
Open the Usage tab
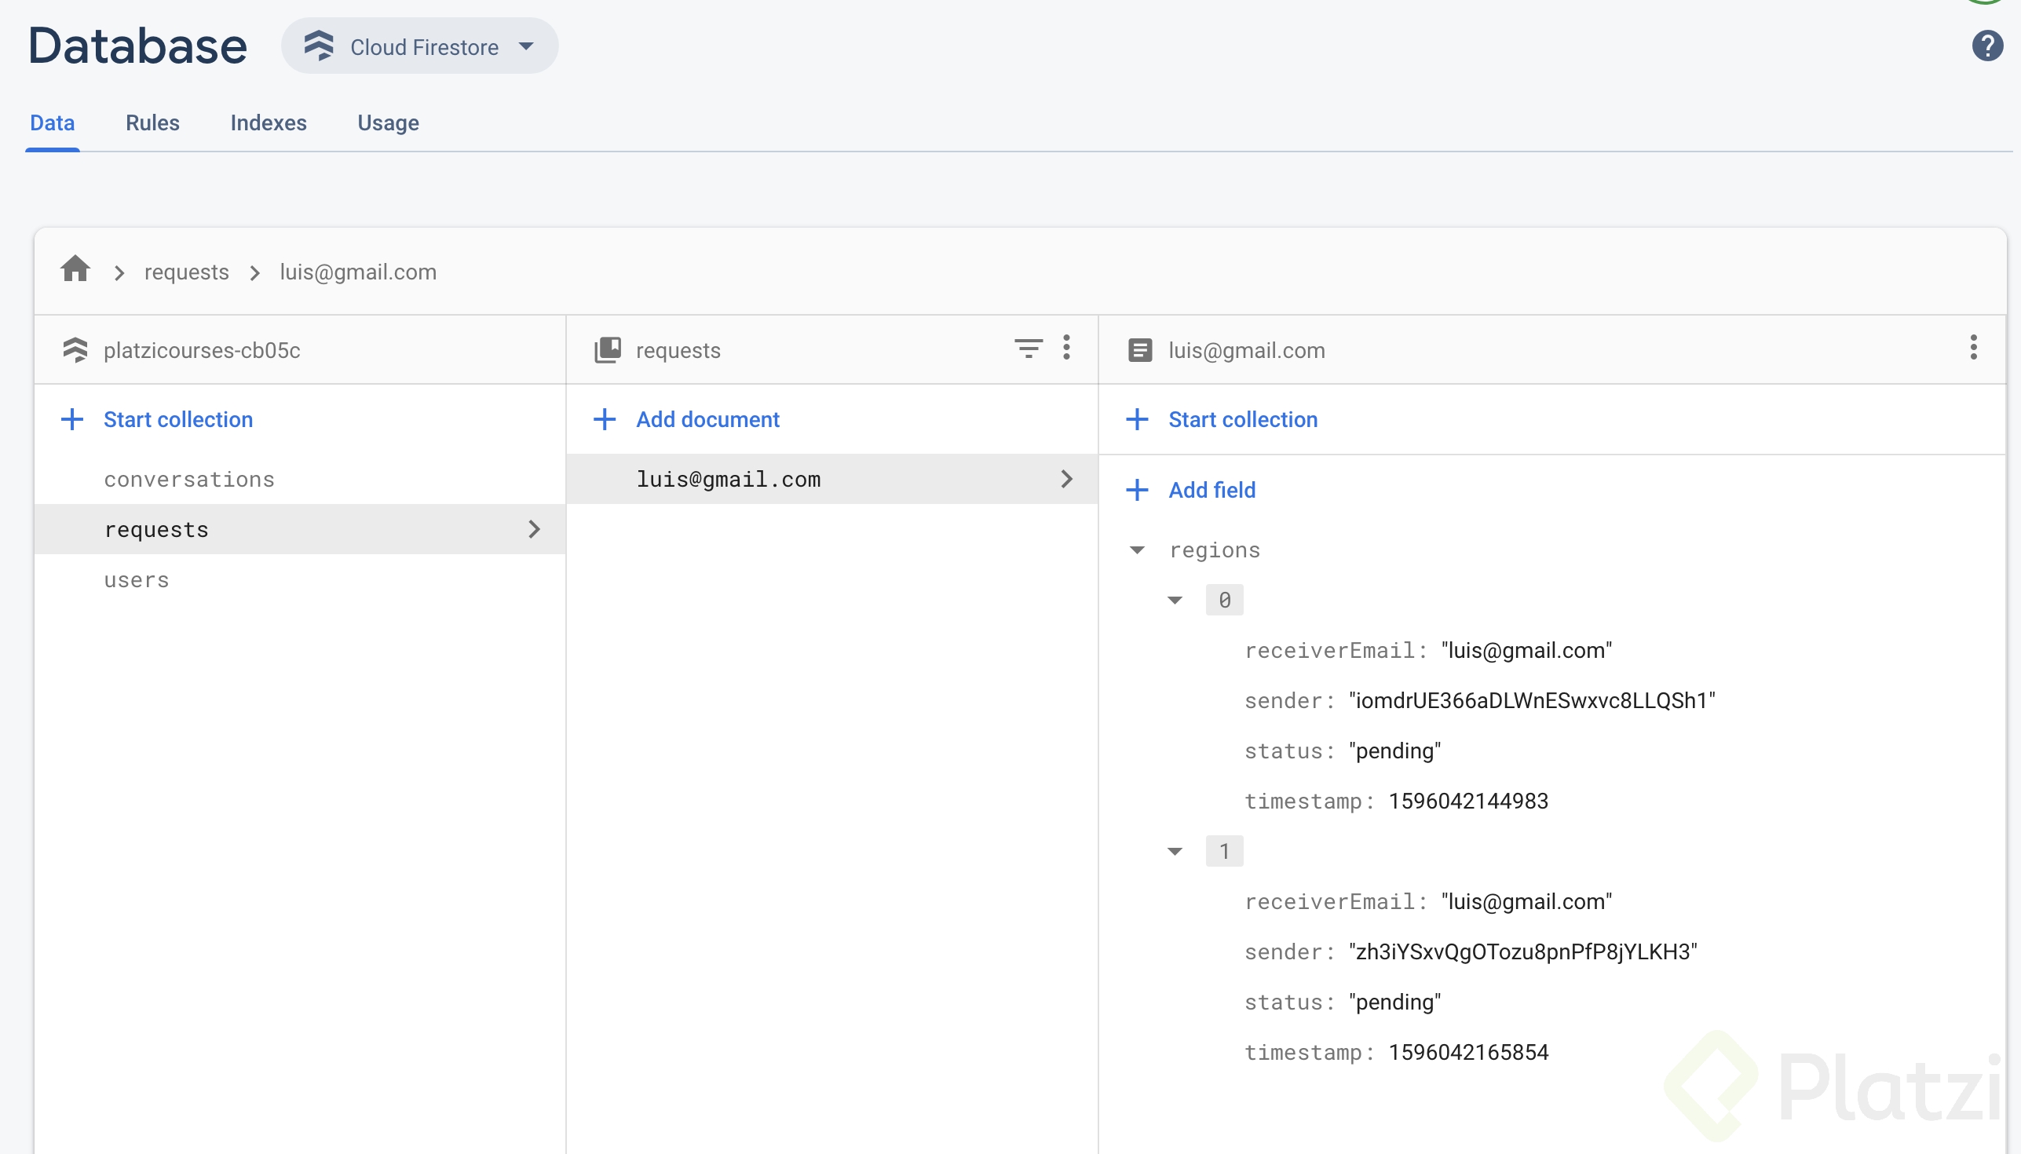point(388,122)
